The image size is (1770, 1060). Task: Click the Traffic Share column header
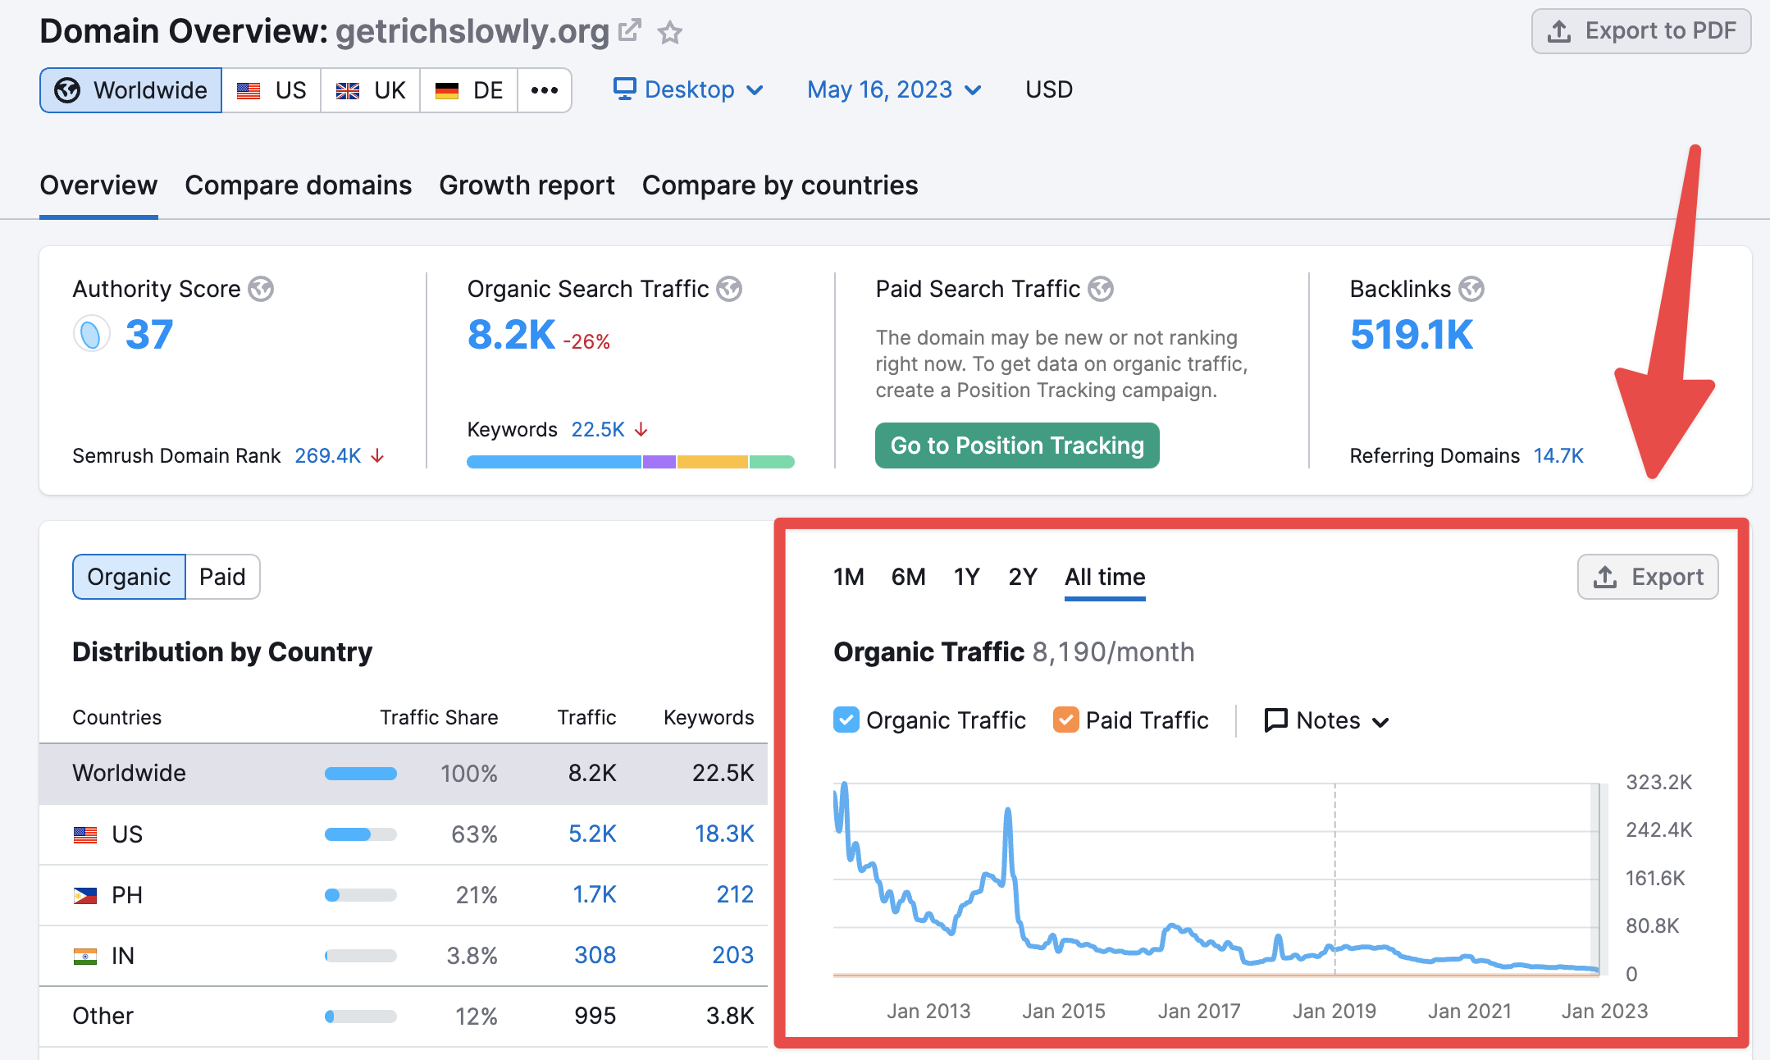(x=439, y=717)
